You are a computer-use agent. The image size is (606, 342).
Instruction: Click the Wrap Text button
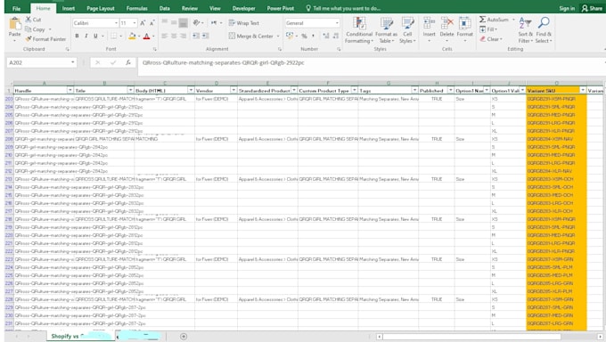(244, 23)
